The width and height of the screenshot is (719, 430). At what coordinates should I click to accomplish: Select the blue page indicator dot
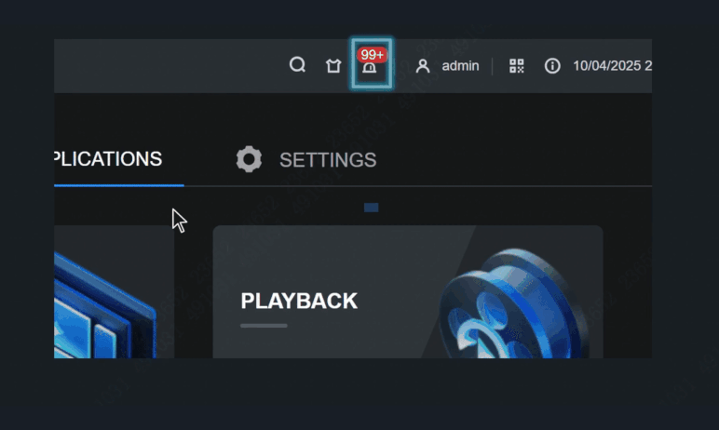click(x=371, y=208)
